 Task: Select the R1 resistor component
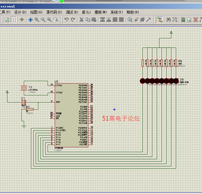30,109
